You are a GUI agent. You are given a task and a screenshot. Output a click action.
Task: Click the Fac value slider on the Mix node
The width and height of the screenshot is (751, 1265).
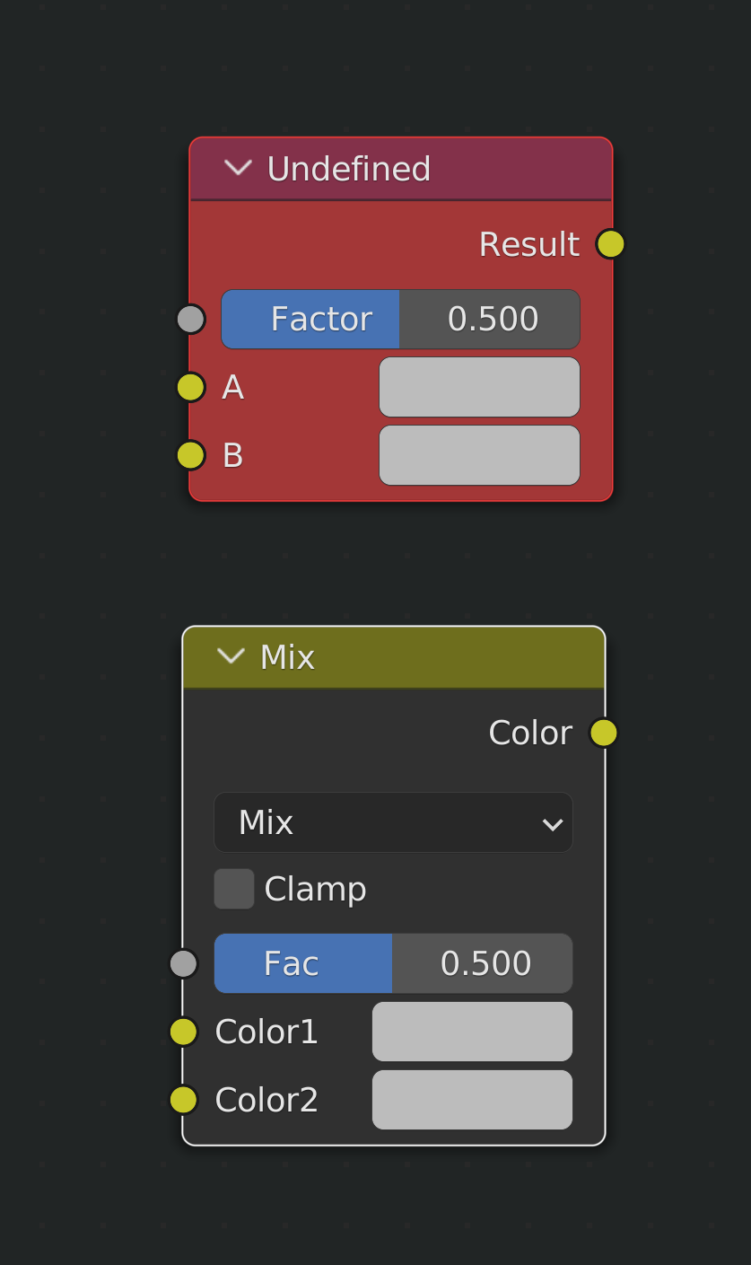click(x=482, y=962)
